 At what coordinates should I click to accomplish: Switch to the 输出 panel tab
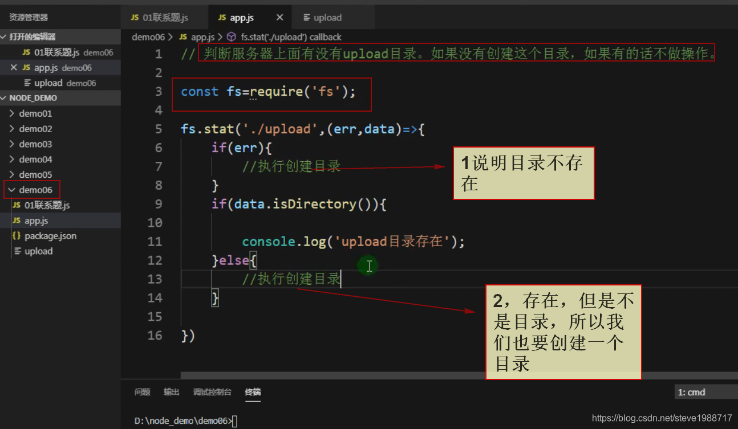tap(172, 392)
